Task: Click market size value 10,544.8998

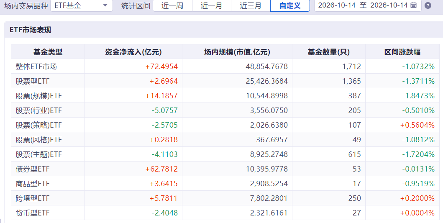Action: point(267,96)
